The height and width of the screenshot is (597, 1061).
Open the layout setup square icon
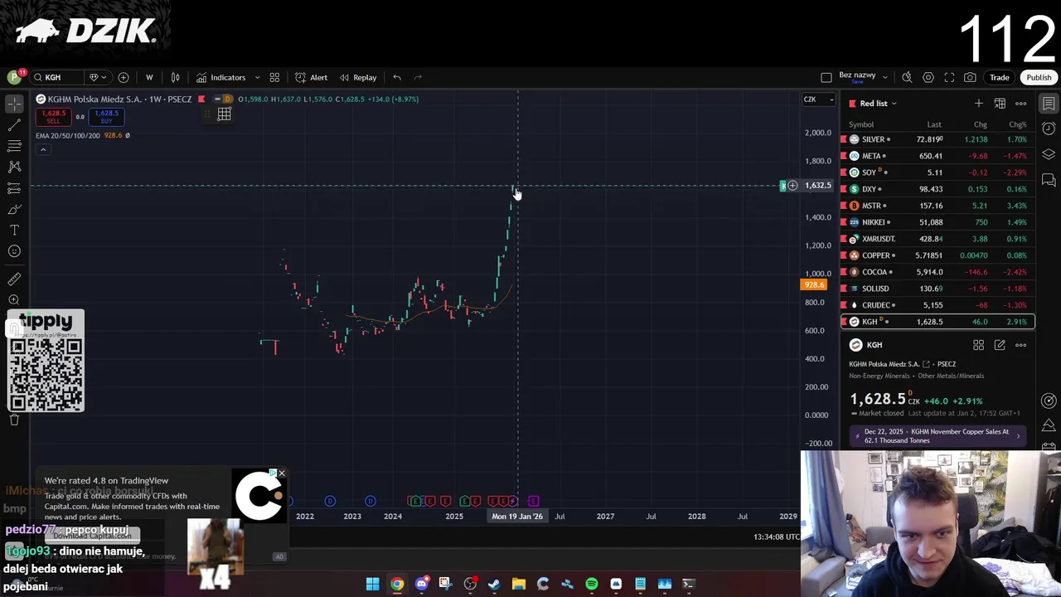(x=826, y=77)
